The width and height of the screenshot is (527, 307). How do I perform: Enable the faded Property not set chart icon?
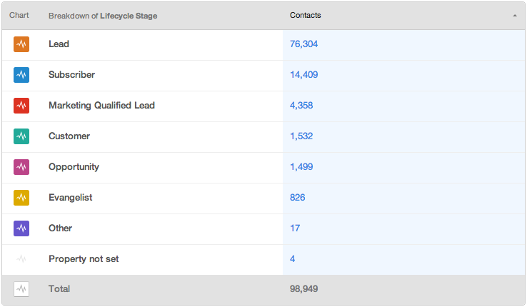pos(21,259)
